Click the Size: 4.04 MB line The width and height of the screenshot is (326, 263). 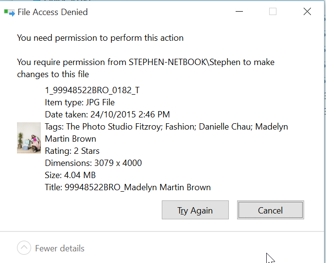coord(70,175)
